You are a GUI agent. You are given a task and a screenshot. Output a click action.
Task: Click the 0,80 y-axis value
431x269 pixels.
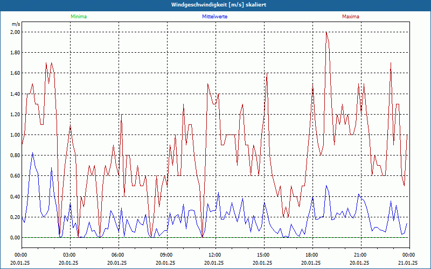15,155
